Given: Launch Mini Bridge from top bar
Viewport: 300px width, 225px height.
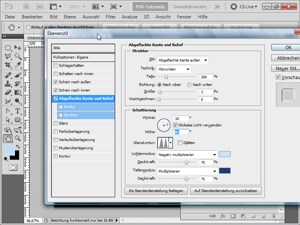Looking at the screenshot, I should (x=40, y=7).
